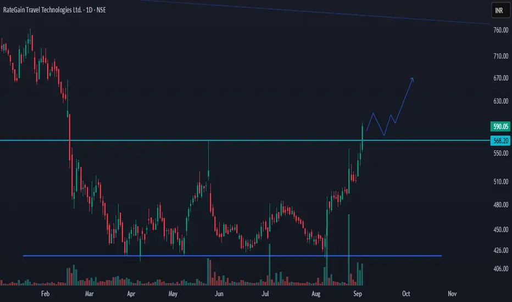
Task: Click the Oct label on time axis
Action: [x=406, y=294]
